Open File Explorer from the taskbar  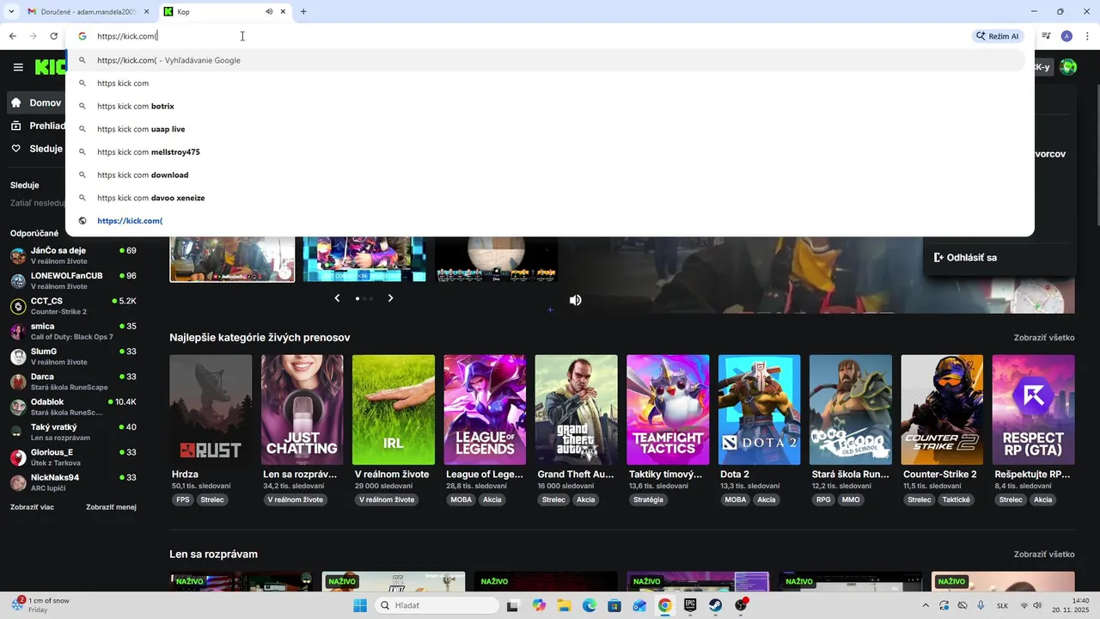[564, 605]
